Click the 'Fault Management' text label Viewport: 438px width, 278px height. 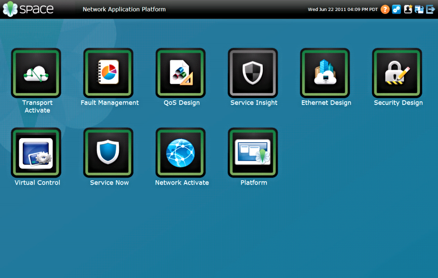tap(109, 103)
